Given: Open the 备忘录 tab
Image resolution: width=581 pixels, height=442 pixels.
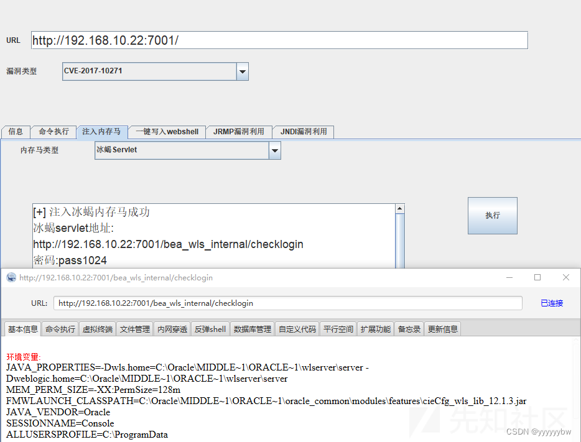Looking at the screenshot, I should pyautogui.click(x=409, y=329).
